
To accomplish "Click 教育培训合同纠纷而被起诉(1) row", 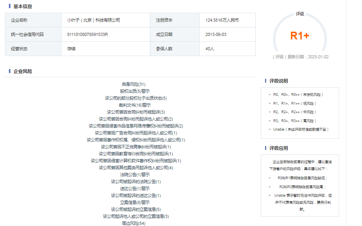I will pos(136,153).
